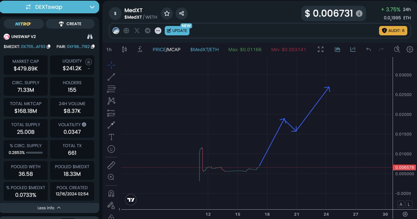Open the token website globe icon
Image resolution: width=417 pixels, height=219 pixels.
[x=126, y=31]
